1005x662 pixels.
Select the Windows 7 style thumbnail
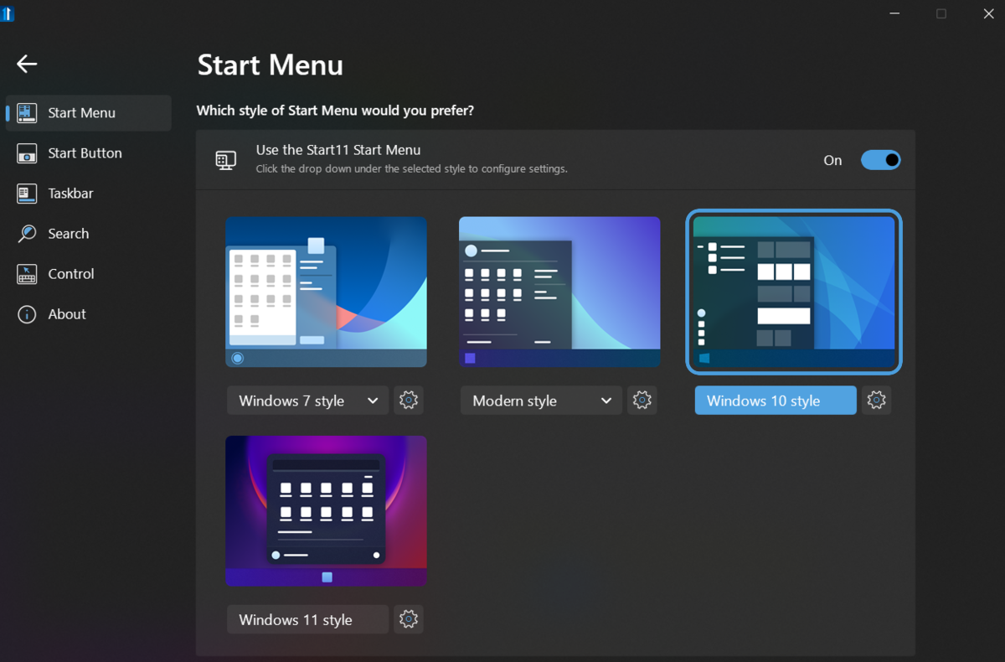(x=326, y=292)
